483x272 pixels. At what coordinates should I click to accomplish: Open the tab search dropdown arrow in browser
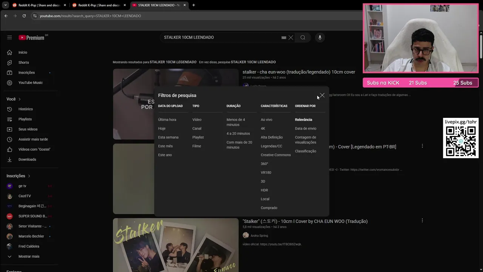5,5
